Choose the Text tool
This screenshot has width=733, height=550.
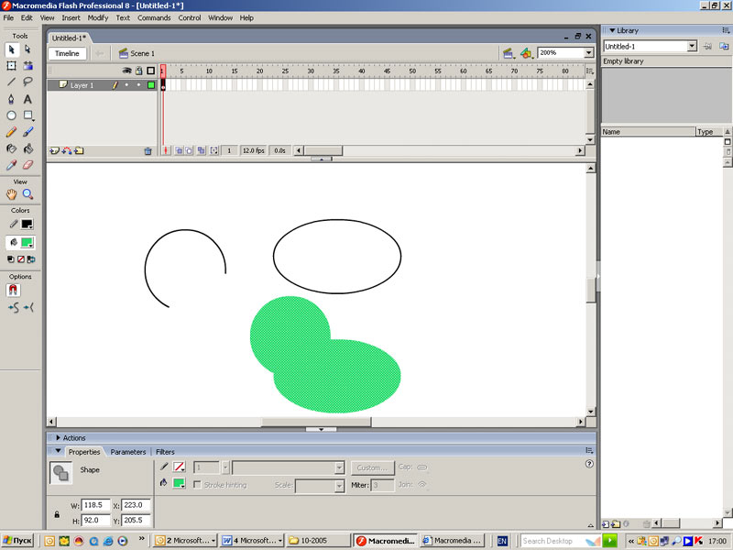[27, 99]
